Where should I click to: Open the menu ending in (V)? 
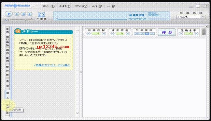[81, 6]
